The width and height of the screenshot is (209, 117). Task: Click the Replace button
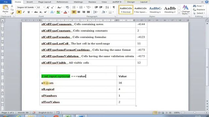199,9
